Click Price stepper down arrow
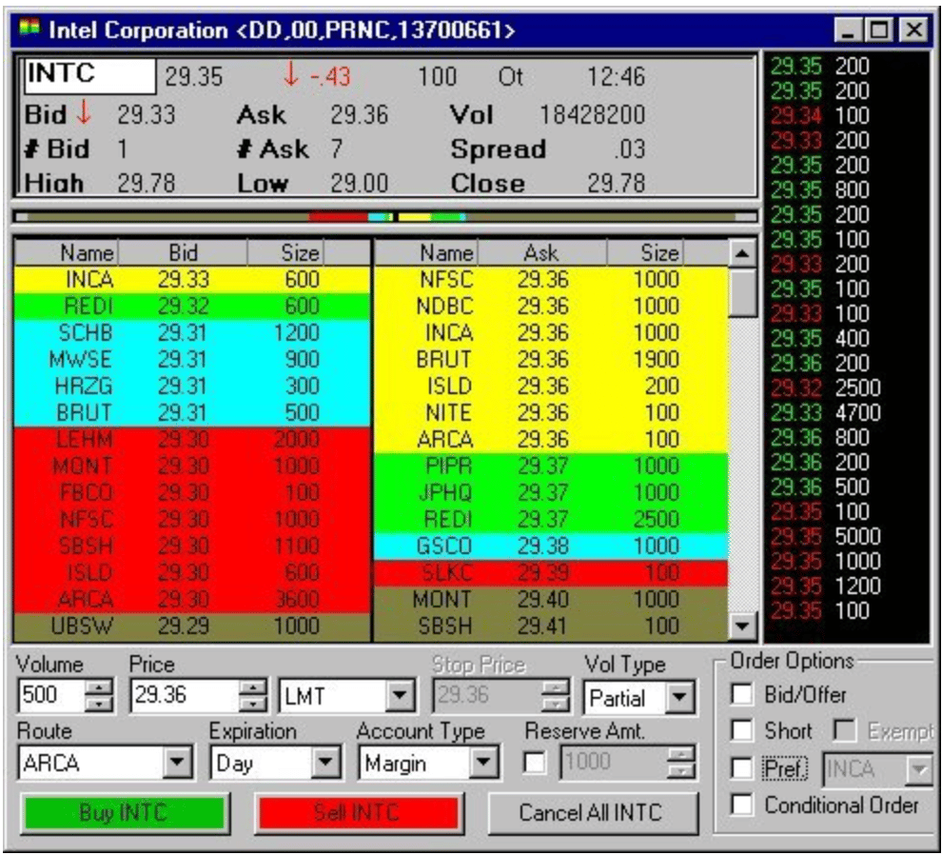The height and width of the screenshot is (855, 942). 252,706
